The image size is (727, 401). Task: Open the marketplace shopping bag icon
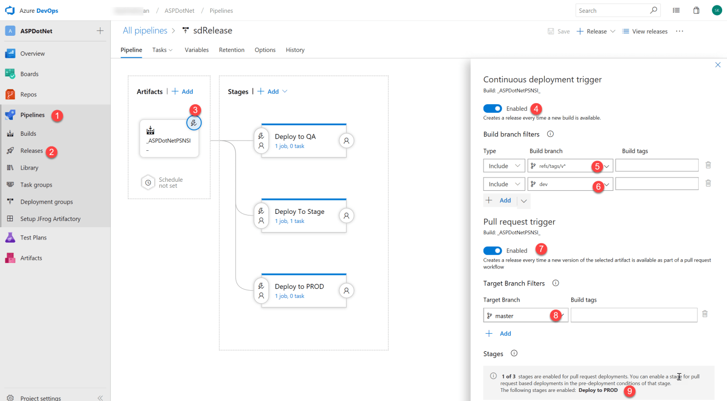[696, 10]
